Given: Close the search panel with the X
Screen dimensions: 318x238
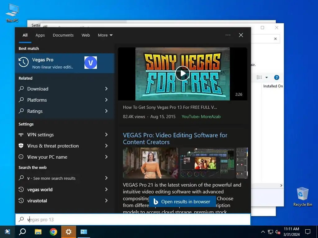Looking at the screenshot, I should click(241, 35).
